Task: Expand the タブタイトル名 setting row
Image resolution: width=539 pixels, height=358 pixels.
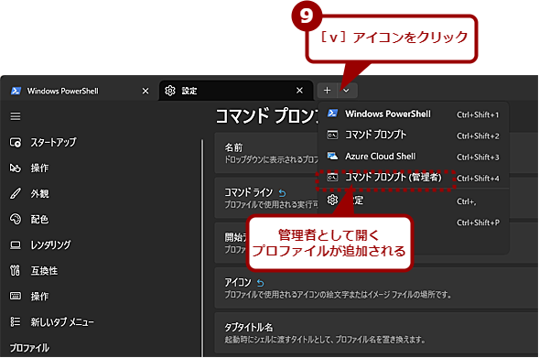Action: [x=376, y=332]
